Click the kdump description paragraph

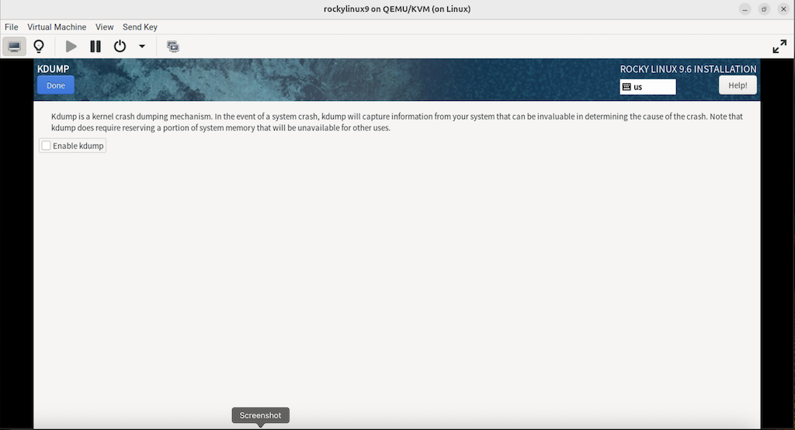coord(397,122)
